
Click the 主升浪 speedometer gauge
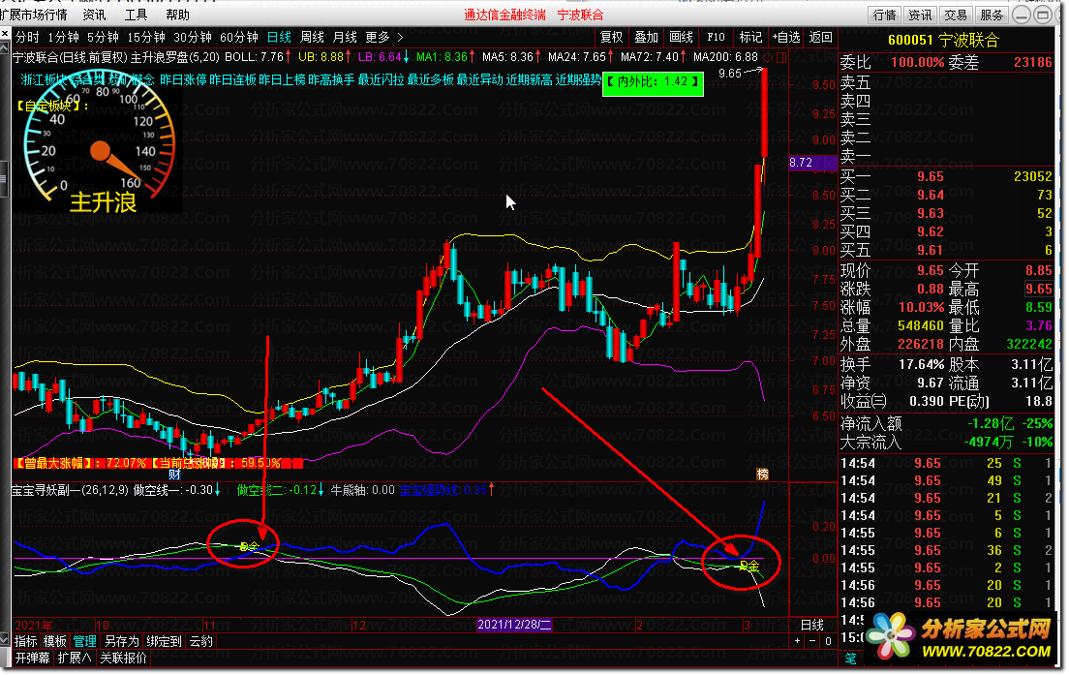pyautogui.click(x=100, y=141)
